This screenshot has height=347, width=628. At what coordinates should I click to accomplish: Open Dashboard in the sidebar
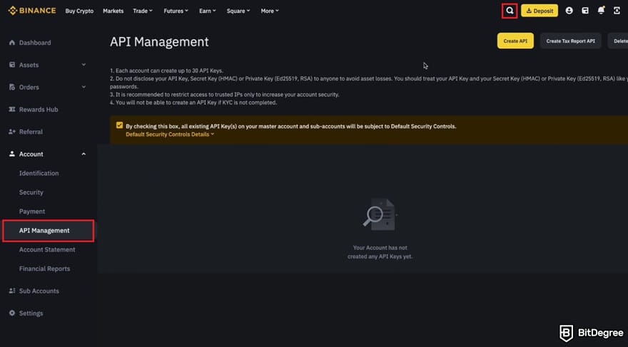click(35, 42)
